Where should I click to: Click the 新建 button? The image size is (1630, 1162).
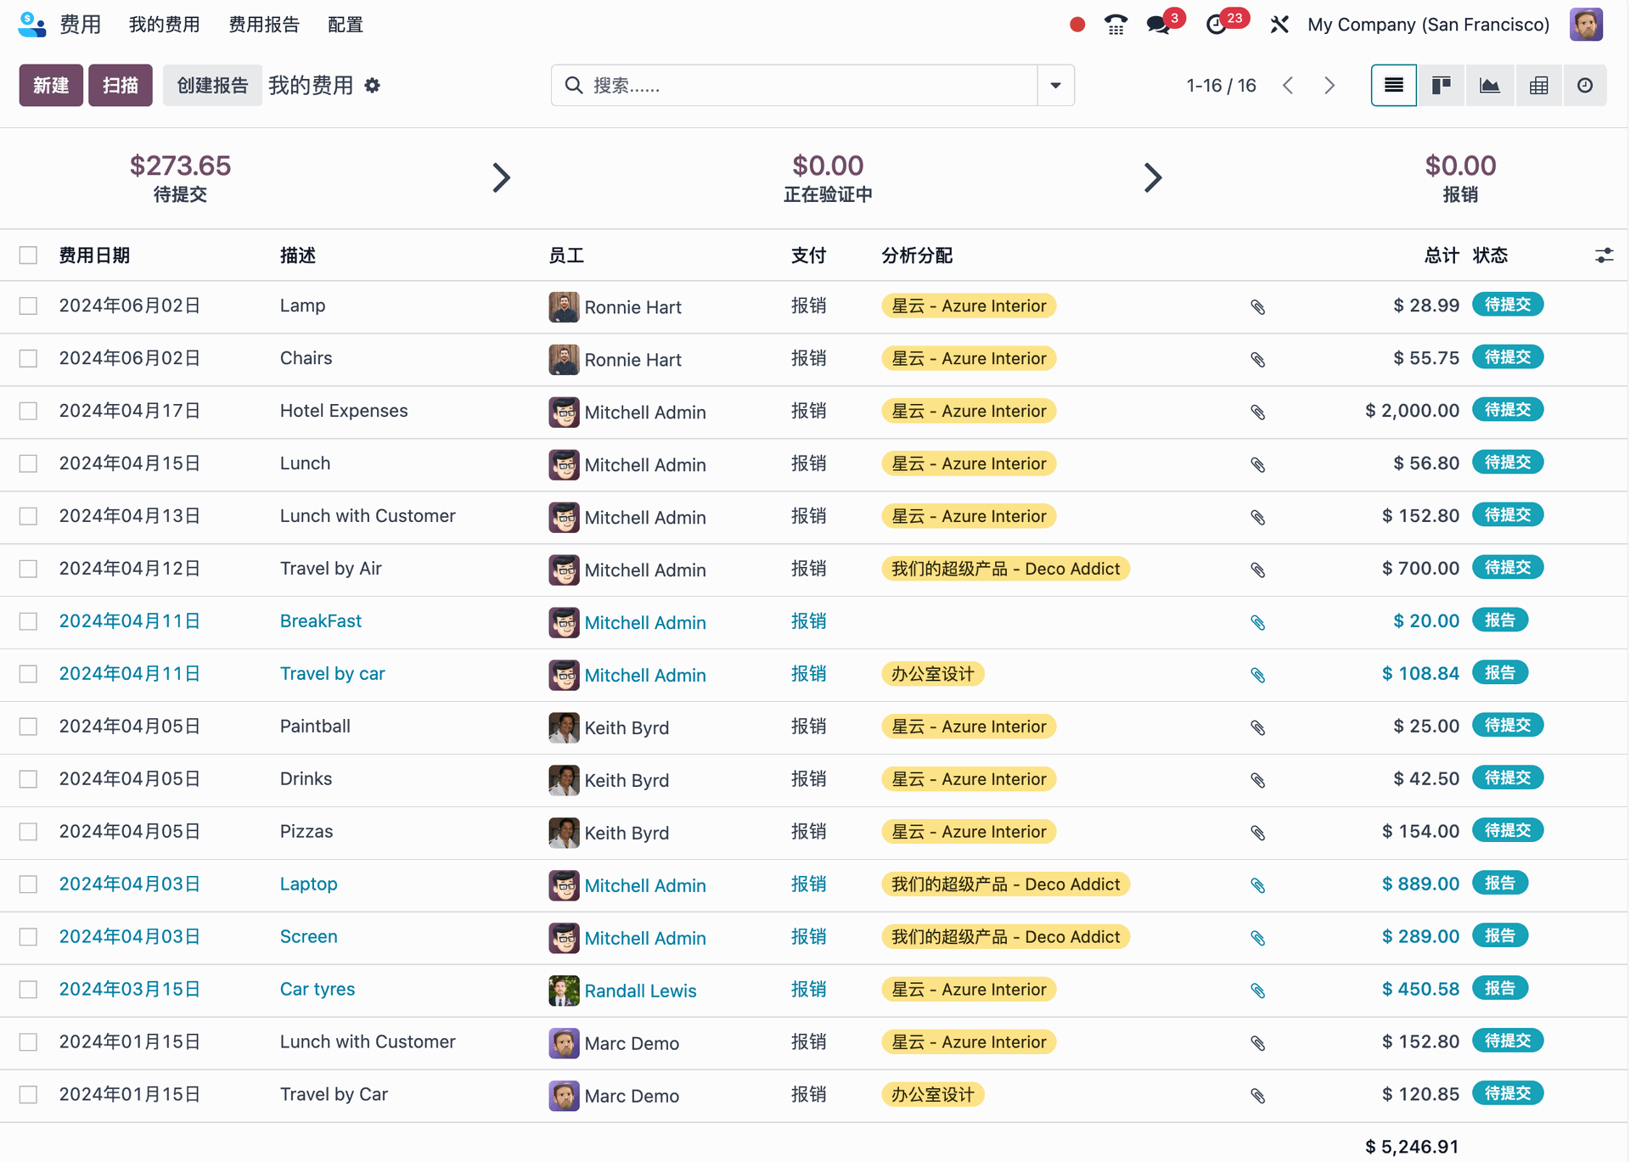coord(51,85)
